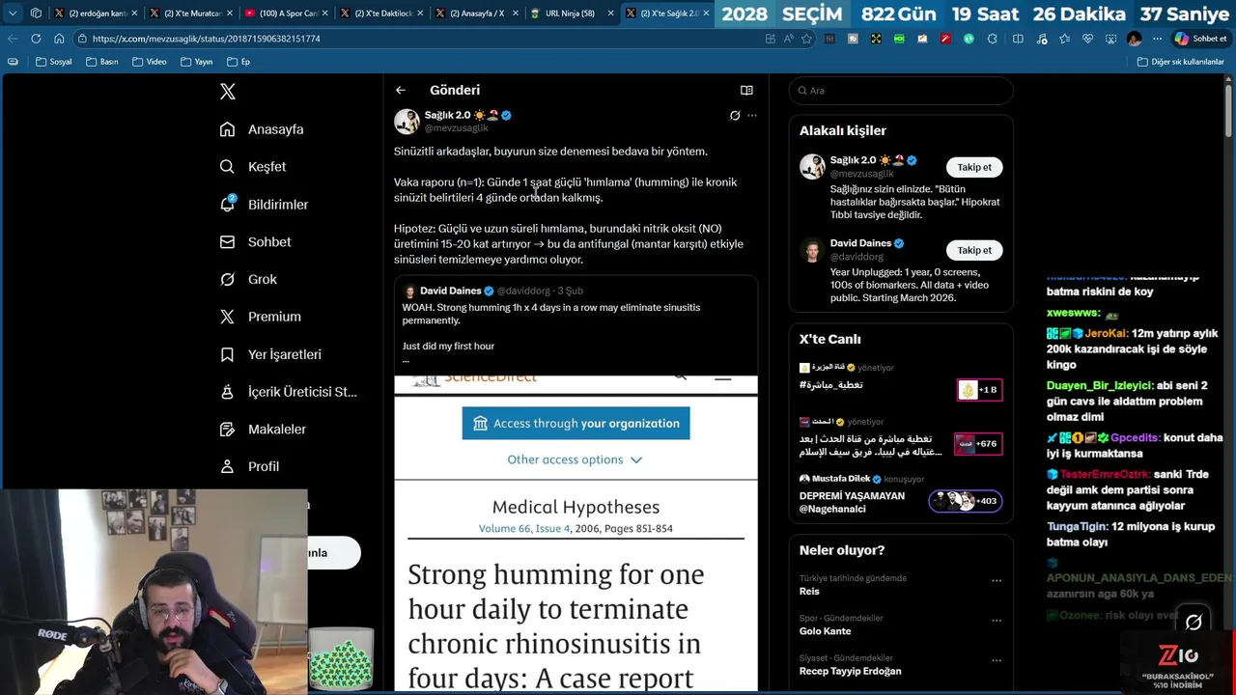
Task: Open the reader view icon beside Gönderi
Action: pos(746,90)
